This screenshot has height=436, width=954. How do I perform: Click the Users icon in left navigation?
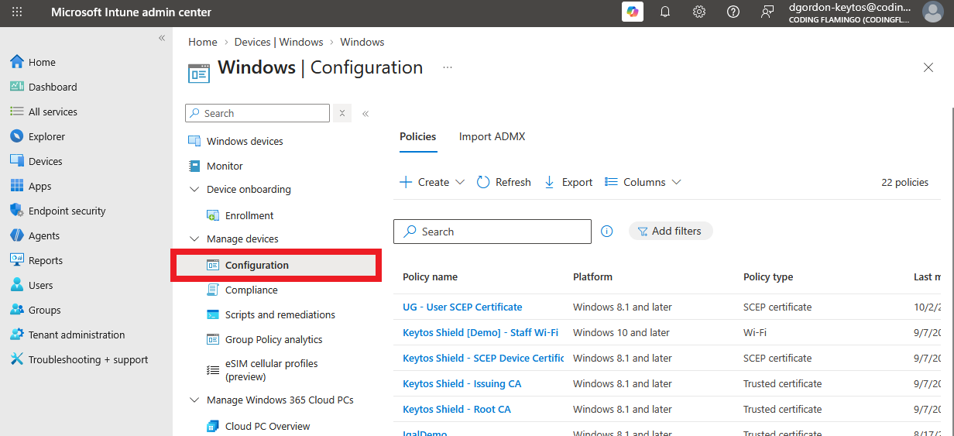(17, 285)
